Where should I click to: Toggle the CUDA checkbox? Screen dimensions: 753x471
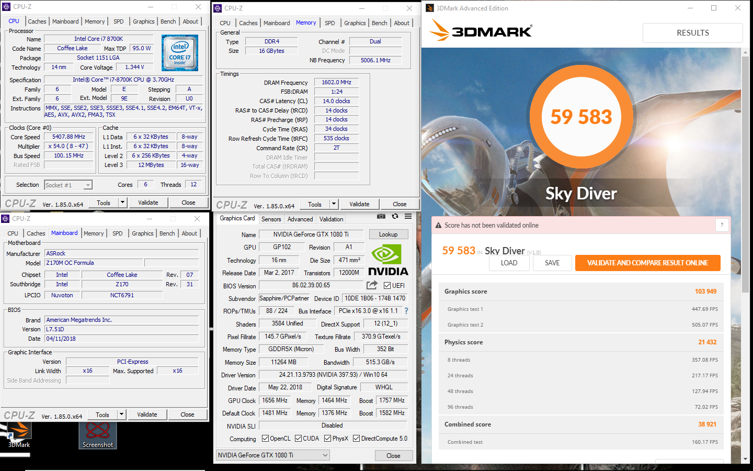pos(298,439)
